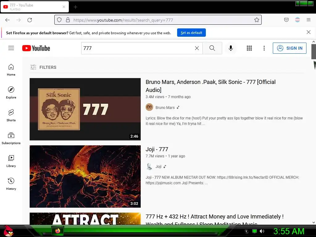
Task: Open Shorts in the sidebar
Action: (x=11, y=115)
